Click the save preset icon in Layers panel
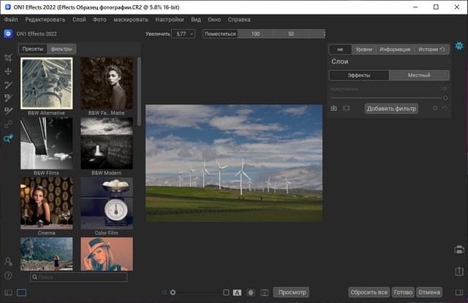468x303 pixels. [334, 109]
